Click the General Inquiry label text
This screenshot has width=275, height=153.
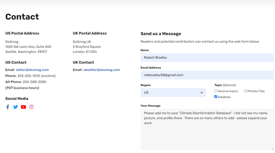click(228, 91)
